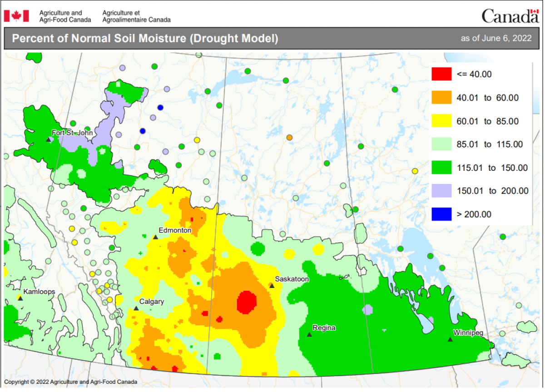Viewport: 545px width, 392px height.
Task: Click the Percent of Normal Soil Moisture title
Action: 145,39
